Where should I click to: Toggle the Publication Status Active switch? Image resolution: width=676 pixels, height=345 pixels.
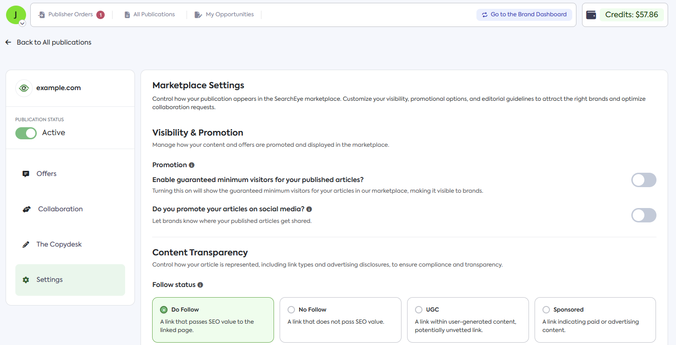[x=26, y=133]
